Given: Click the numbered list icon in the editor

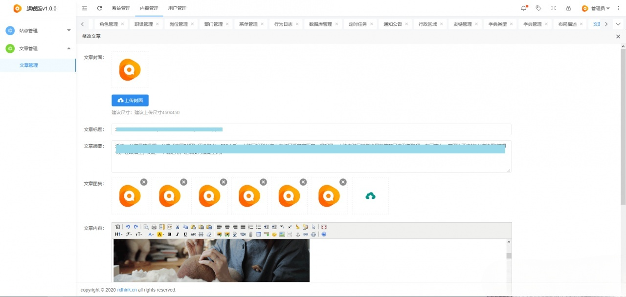Looking at the screenshot, I should (x=251, y=227).
